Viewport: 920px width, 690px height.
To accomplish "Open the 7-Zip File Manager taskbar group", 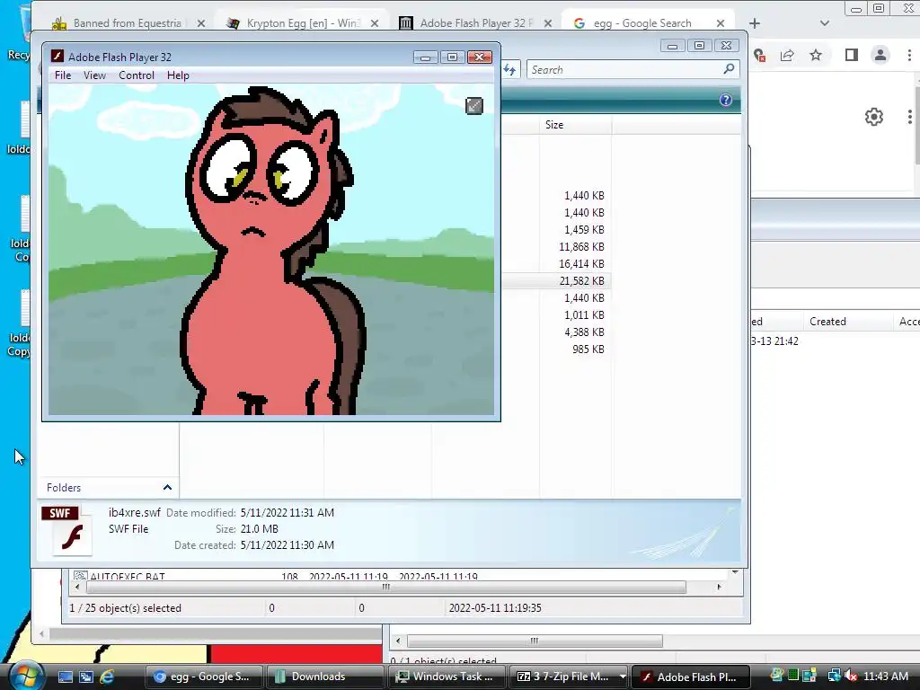I will (569, 677).
